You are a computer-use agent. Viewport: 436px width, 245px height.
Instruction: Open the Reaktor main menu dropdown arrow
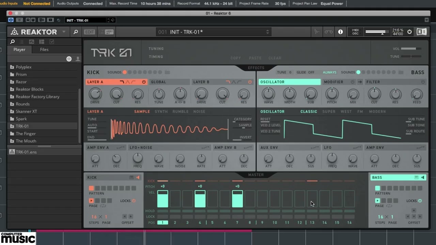64,32
